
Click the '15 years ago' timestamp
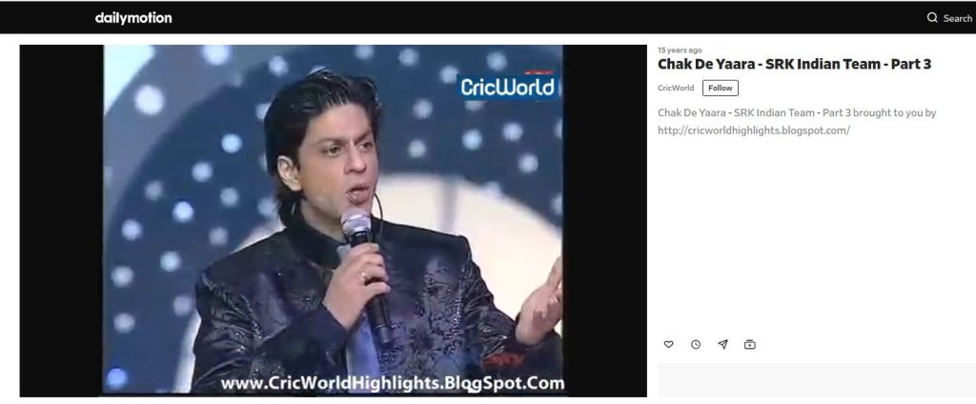point(680,50)
